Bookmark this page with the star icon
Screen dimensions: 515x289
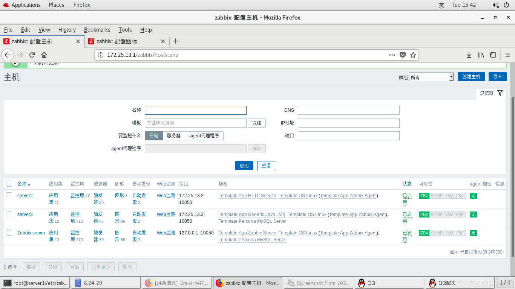(x=413, y=55)
